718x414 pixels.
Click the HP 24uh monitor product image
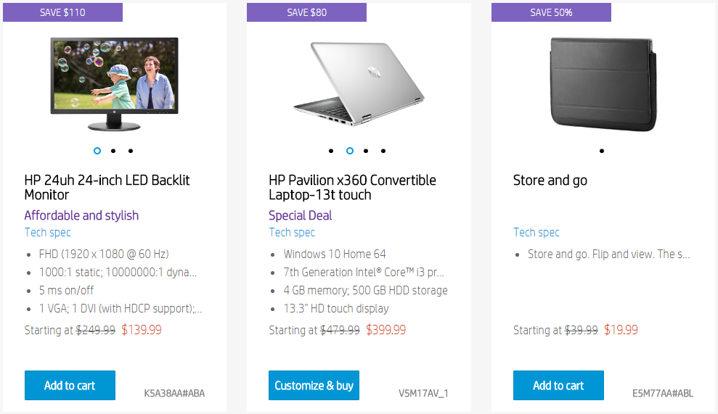point(114,83)
